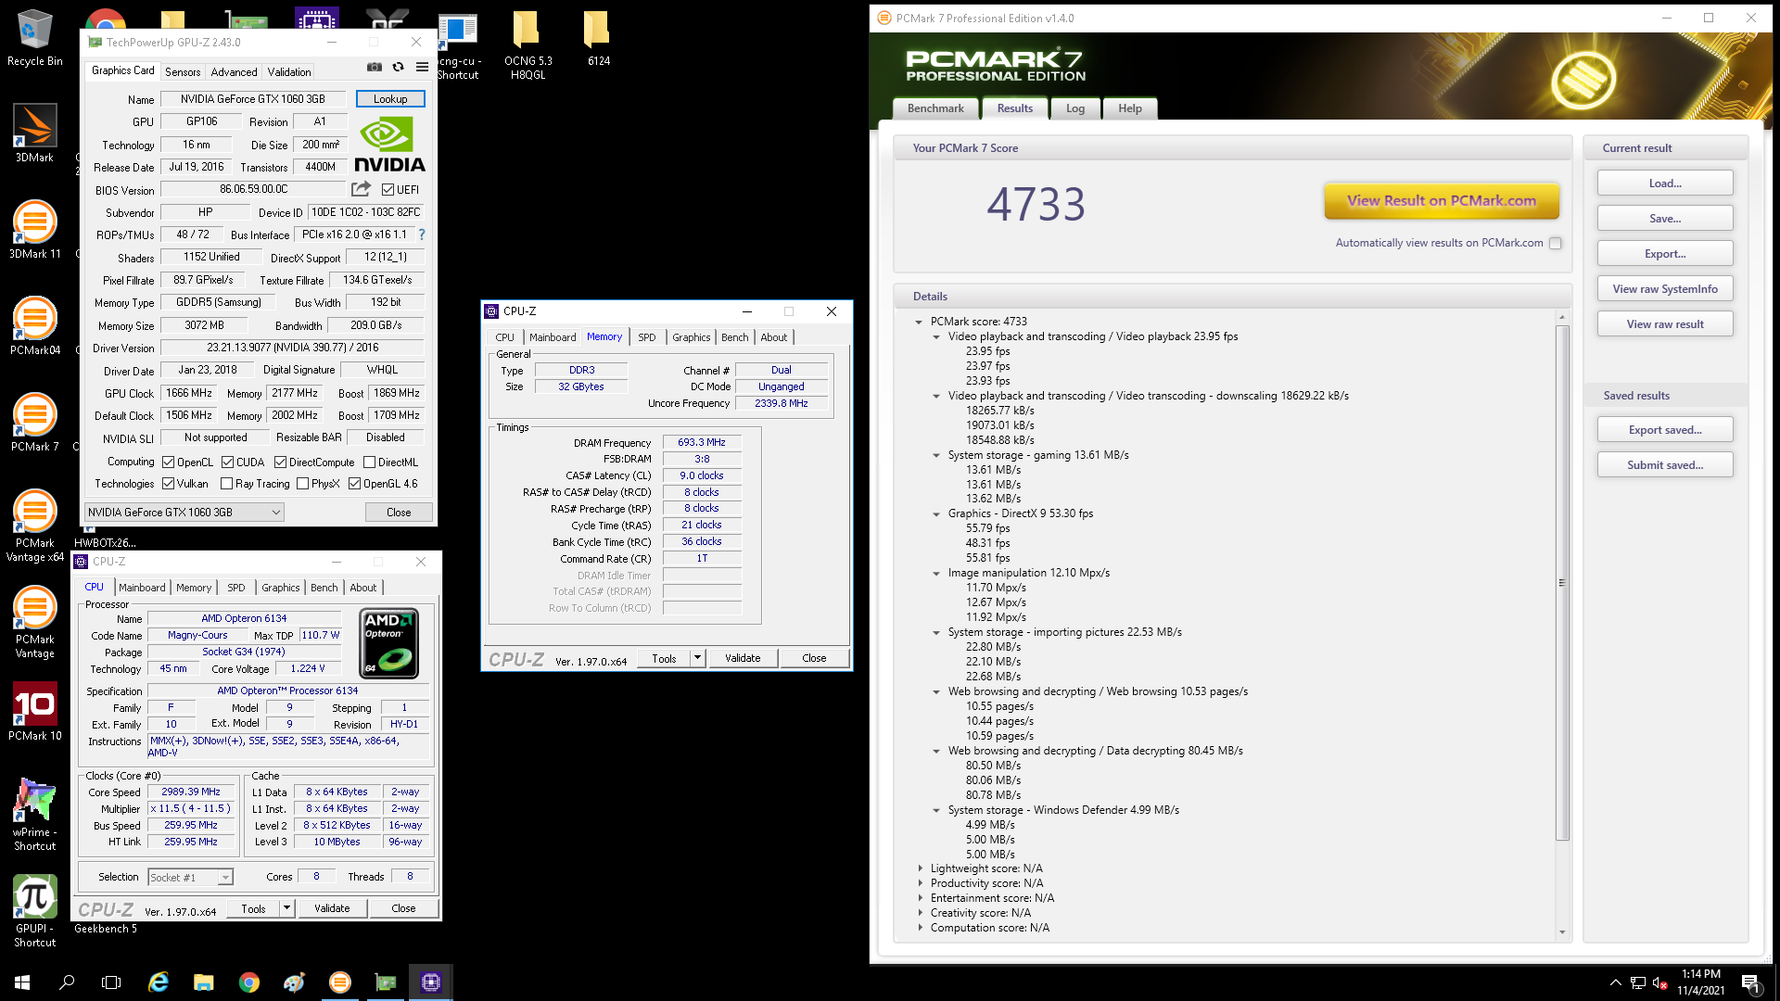Collapse the System storage - gaming node
This screenshot has width=1780, height=1001.
point(936,455)
